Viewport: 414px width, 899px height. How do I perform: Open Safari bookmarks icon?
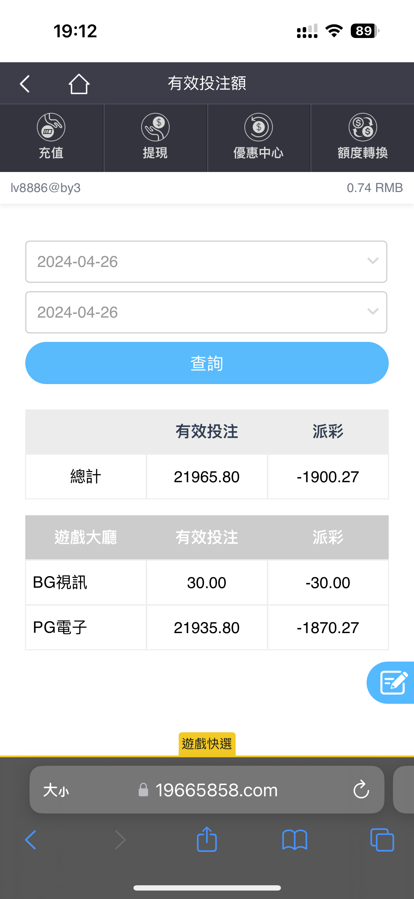[295, 840]
